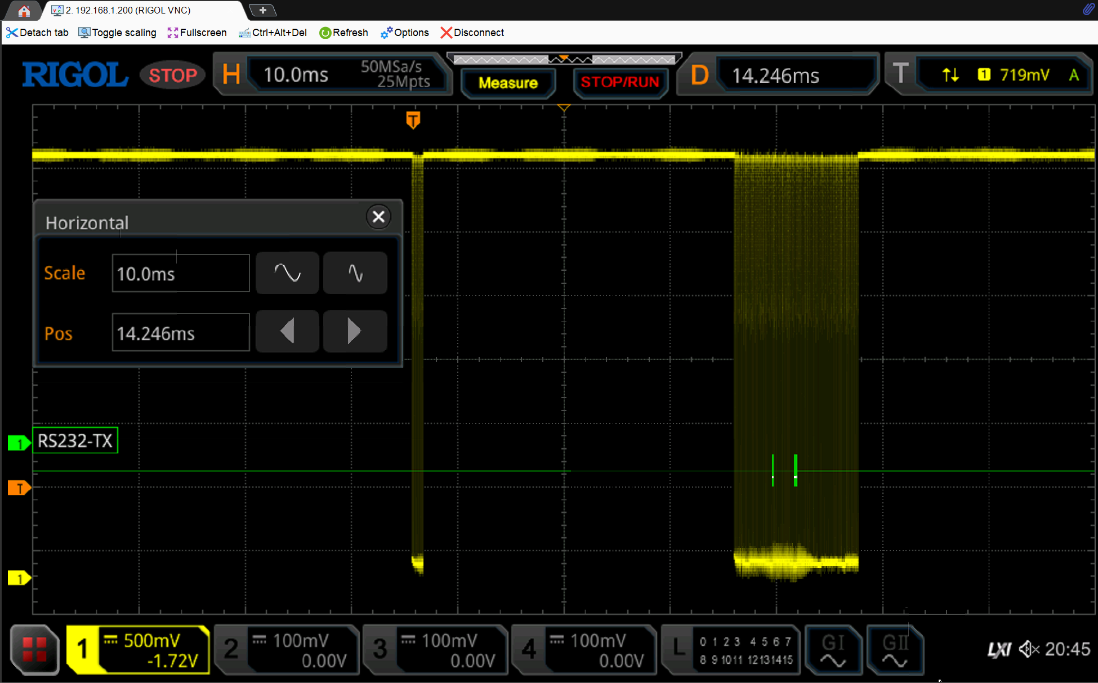
Task: Turn on channel 4
Action: tap(584, 649)
